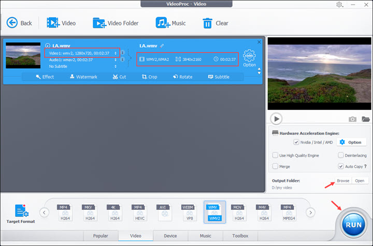This screenshot has height=246, width=373.
Task: Open Auto Copy help question mark
Action: click(x=365, y=166)
